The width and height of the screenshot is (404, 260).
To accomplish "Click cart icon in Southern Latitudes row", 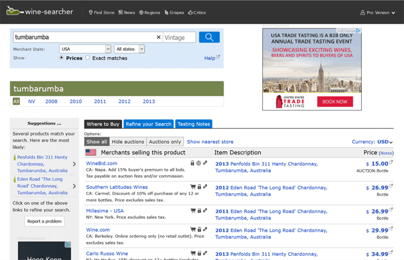I will pyautogui.click(x=193, y=186).
